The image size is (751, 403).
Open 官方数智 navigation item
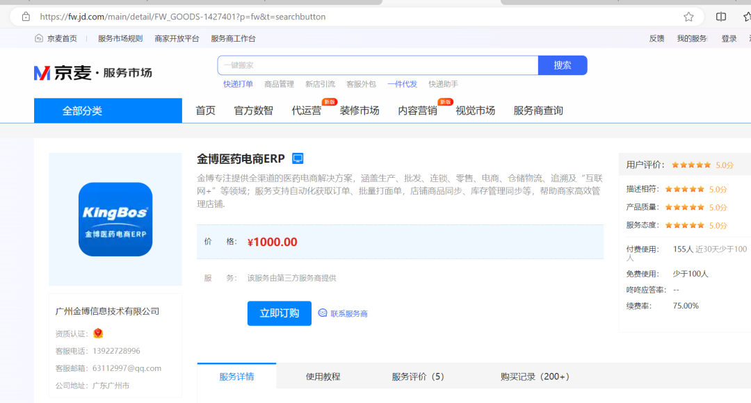point(253,110)
